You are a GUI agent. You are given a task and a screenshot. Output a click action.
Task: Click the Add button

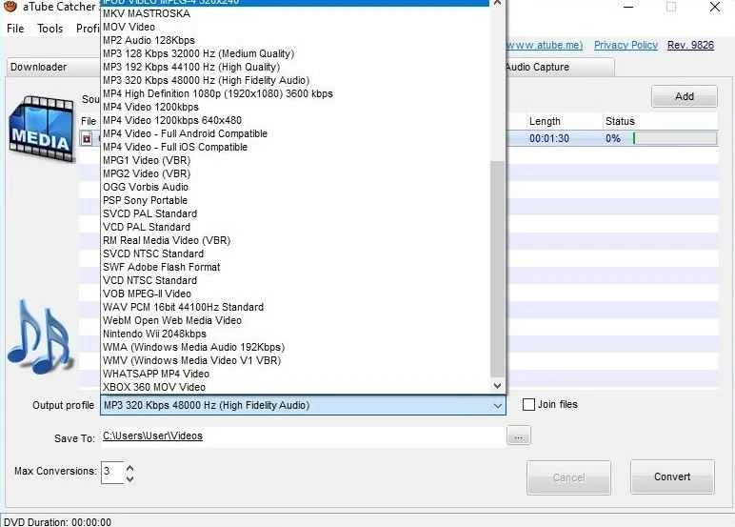pos(684,96)
